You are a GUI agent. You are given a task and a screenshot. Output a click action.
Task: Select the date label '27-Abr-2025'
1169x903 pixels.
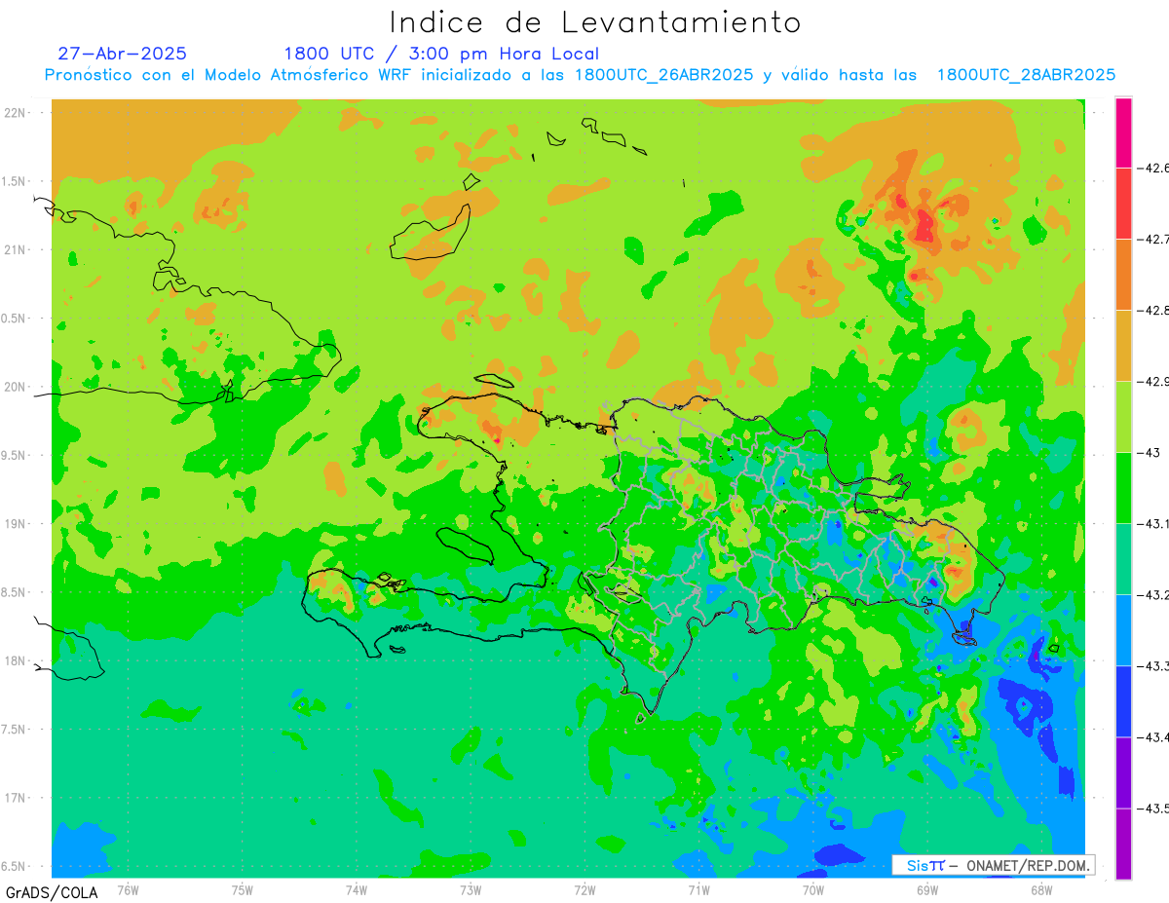coord(123,54)
